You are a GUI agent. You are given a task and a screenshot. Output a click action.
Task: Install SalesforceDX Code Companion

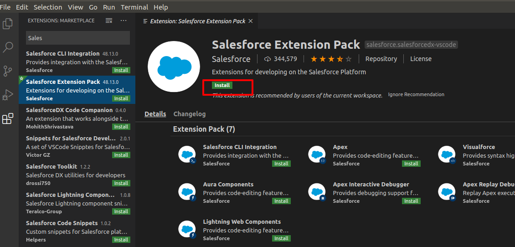coord(121,127)
